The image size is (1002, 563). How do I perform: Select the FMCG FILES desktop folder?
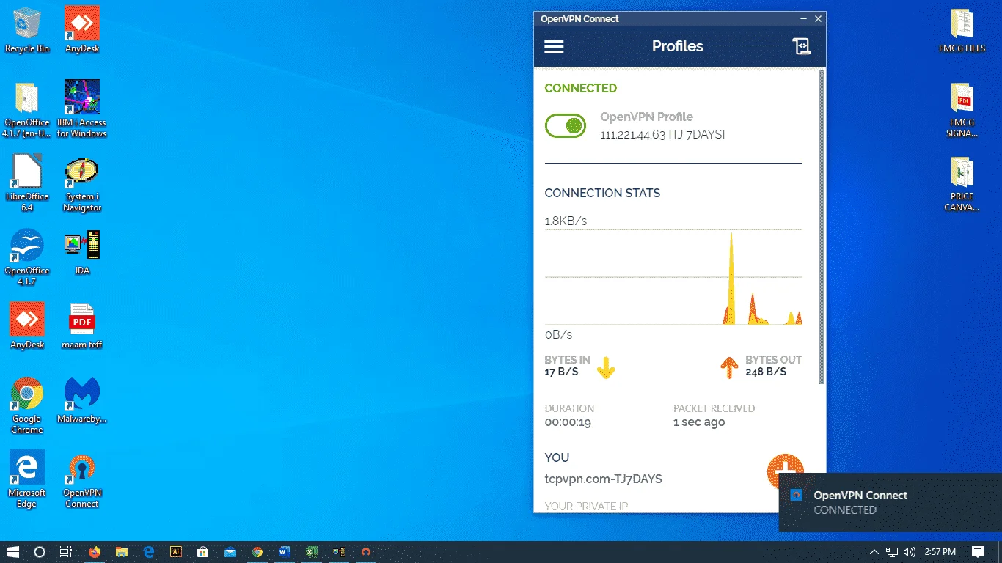962,30
